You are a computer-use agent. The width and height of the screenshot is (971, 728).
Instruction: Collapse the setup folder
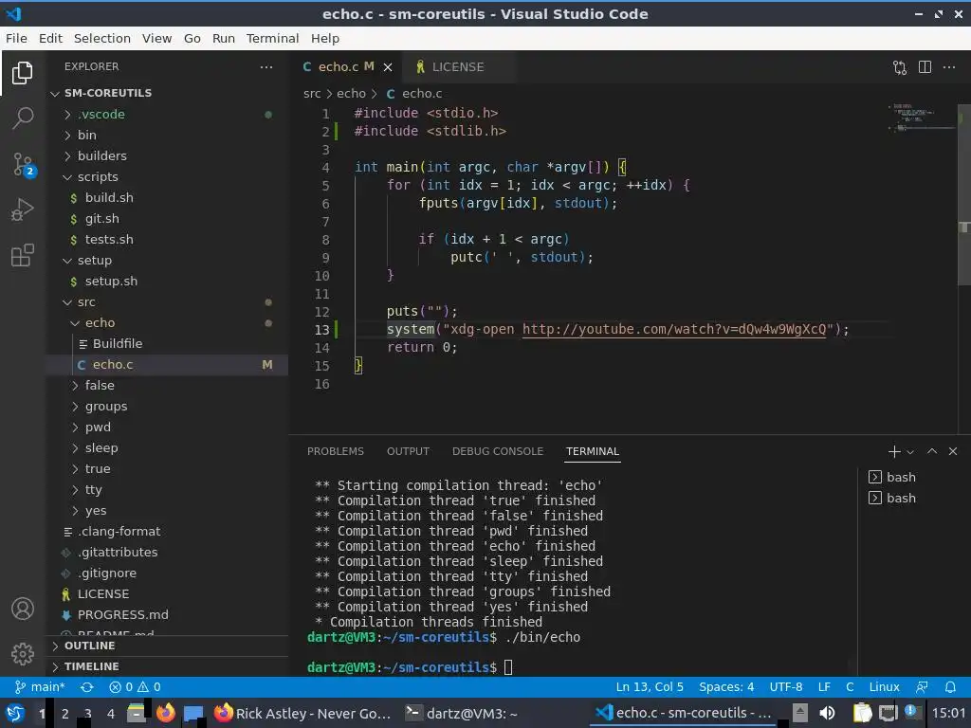coord(167,261)
